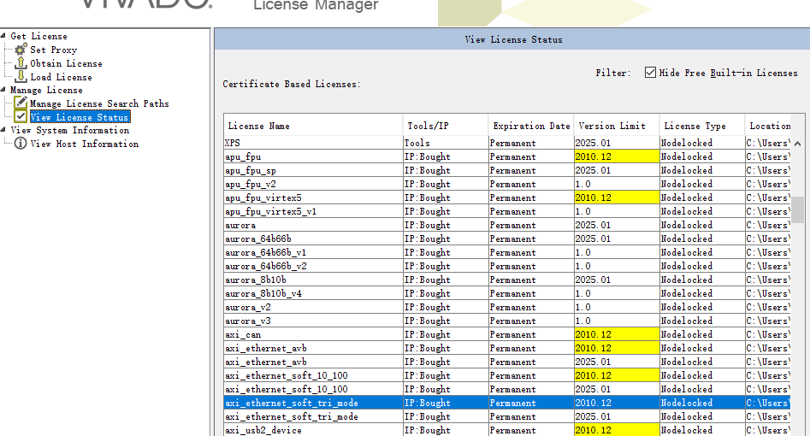The image size is (810, 436).
Task: Sort by Location column header
Action: click(x=767, y=126)
